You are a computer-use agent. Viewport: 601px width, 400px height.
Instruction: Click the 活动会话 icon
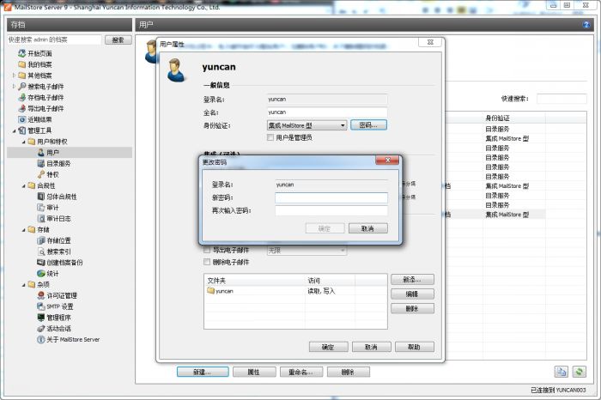pos(41,329)
